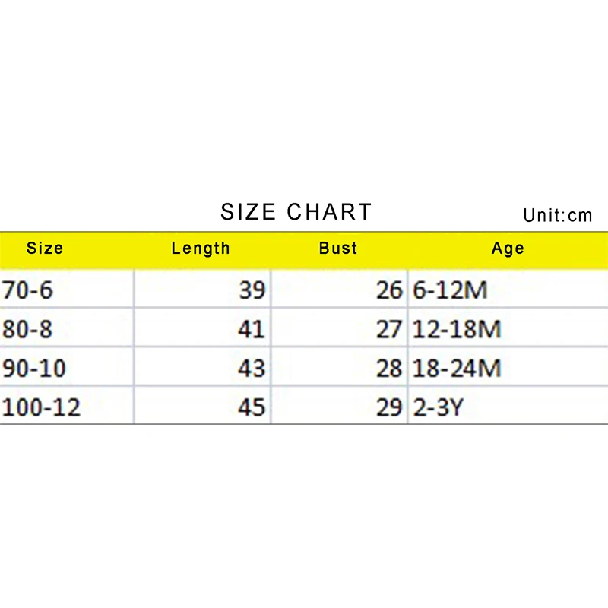
Task: Click the bust value 28
Action: pyautogui.click(x=388, y=369)
